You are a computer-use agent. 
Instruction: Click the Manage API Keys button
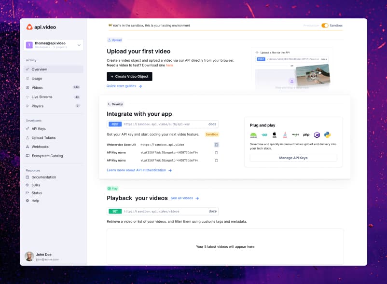coord(293,158)
